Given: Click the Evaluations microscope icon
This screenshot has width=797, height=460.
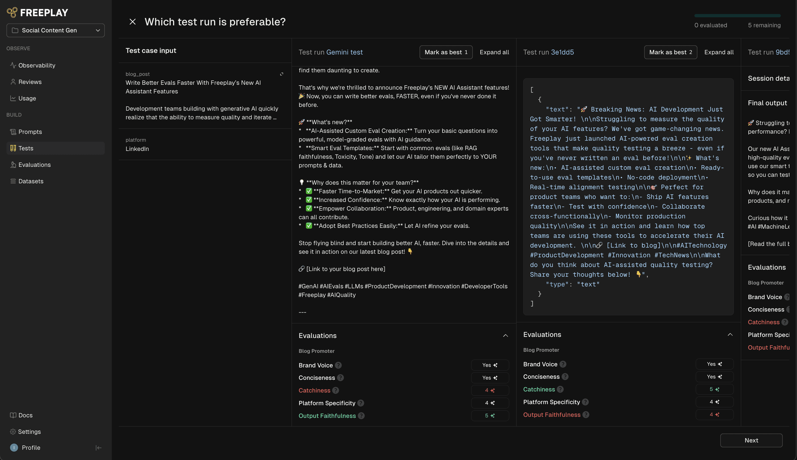Looking at the screenshot, I should [13, 165].
